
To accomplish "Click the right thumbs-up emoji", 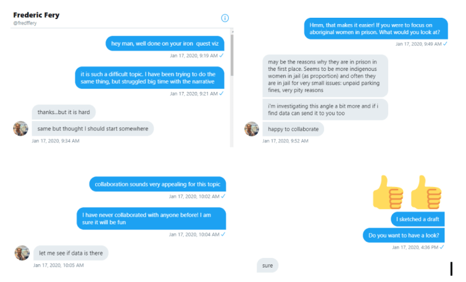I will [425, 191].
